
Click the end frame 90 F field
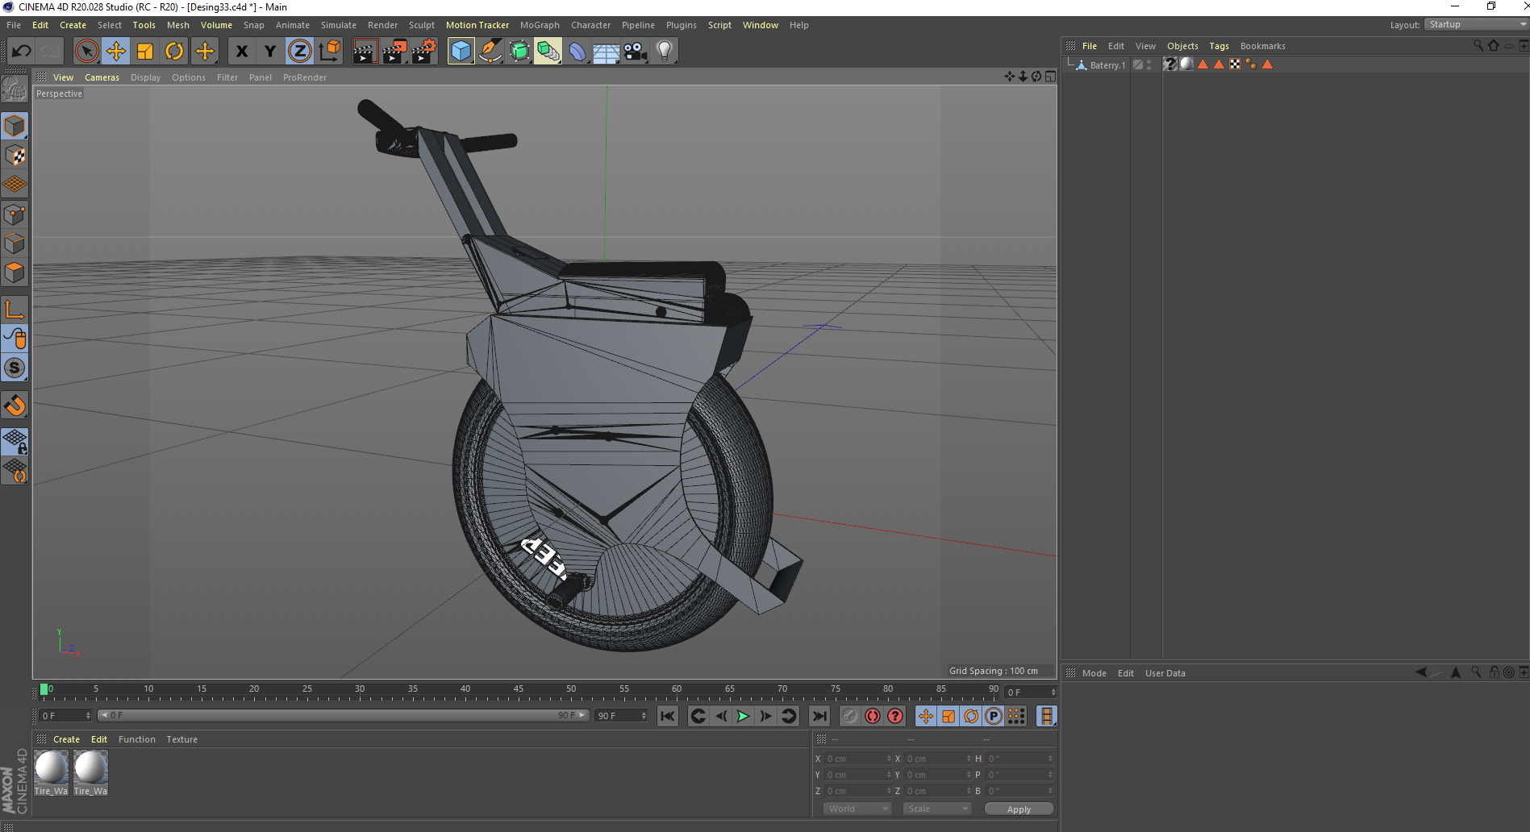point(621,716)
